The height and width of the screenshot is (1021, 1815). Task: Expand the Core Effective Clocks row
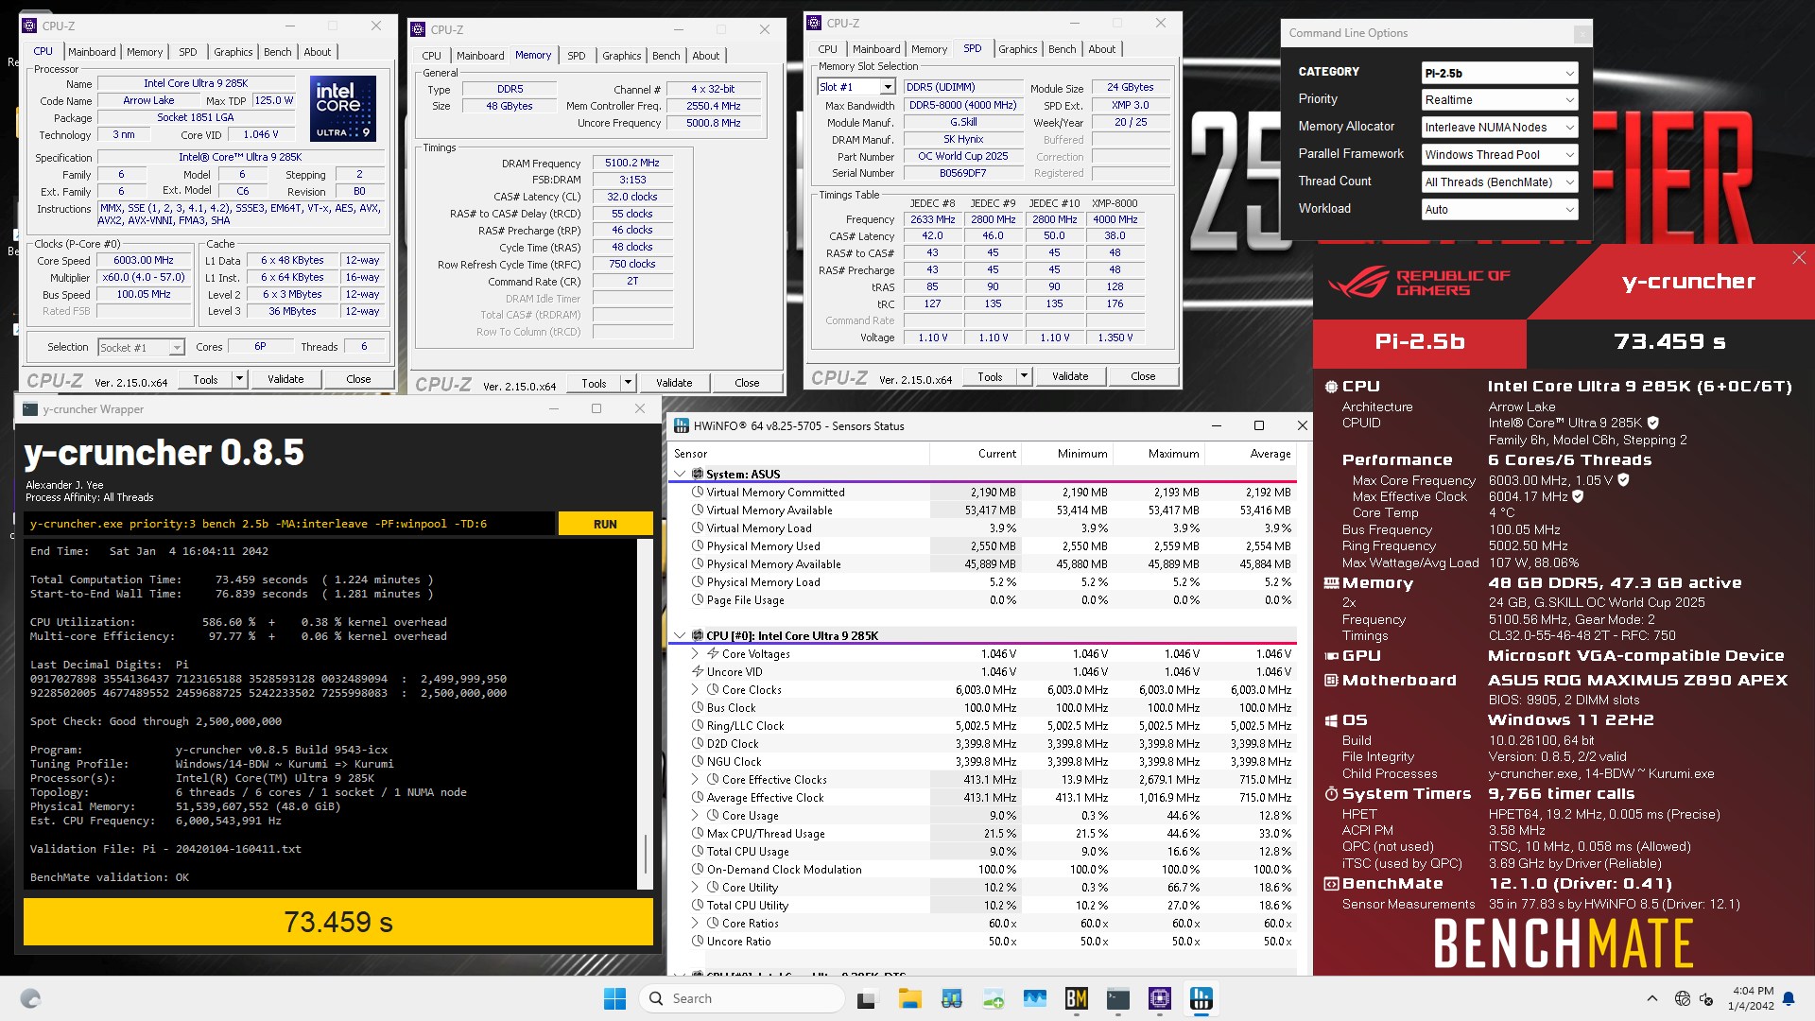tap(695, 779)
